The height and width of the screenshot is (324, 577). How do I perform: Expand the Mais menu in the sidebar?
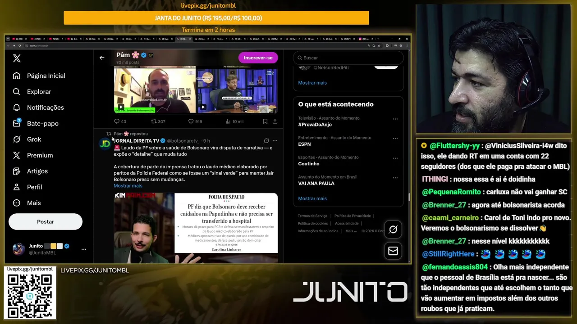(x=27, y=203)
